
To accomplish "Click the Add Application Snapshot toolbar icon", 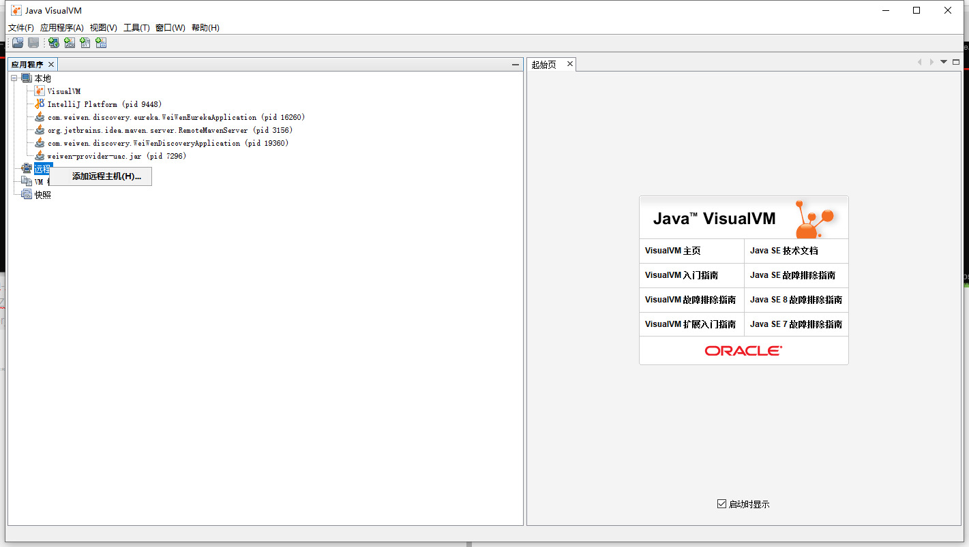I will (101, 43).
